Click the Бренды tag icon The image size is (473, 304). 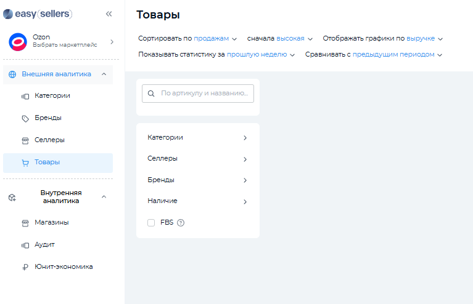coord(25,119)
